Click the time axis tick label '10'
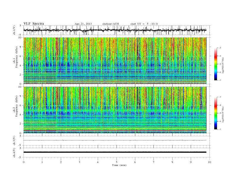236x182 pixels. tap(209, 162)
